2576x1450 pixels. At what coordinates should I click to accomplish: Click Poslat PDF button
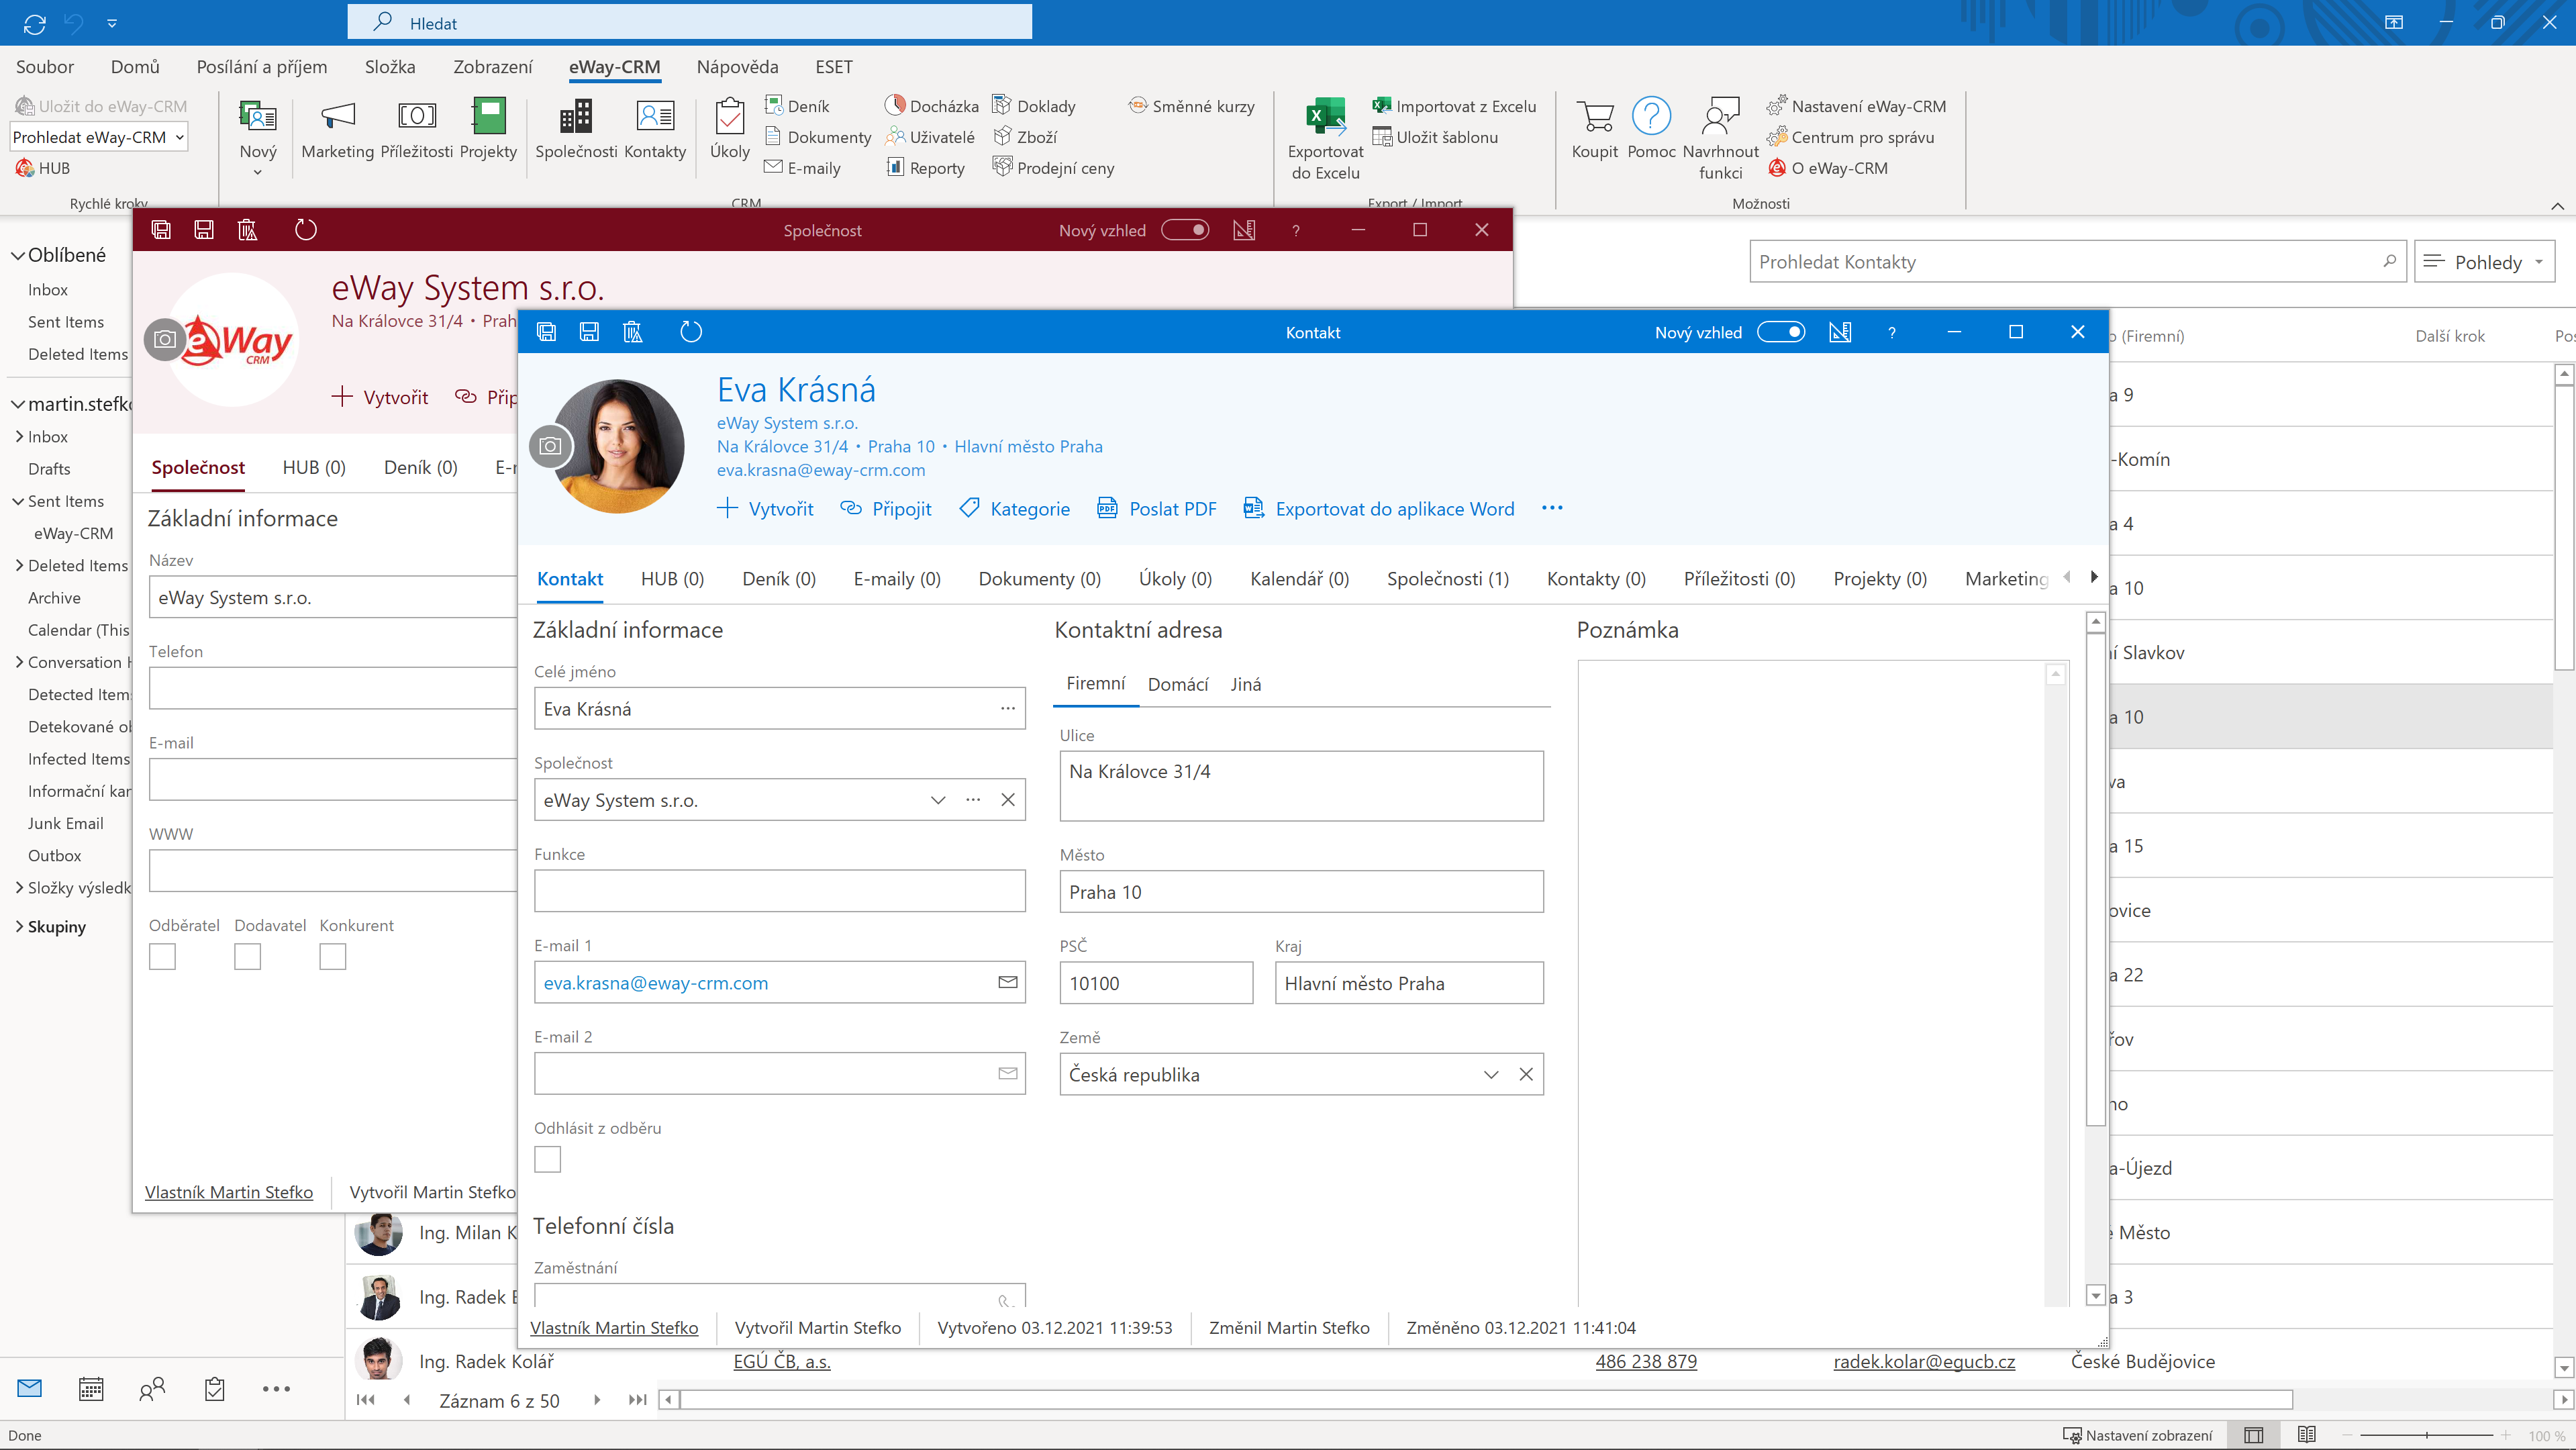[1157, 508]
